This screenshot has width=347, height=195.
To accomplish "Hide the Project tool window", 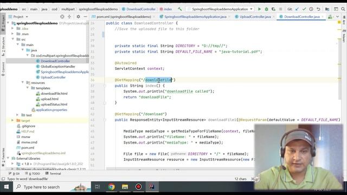I will [x=85, y=17].
